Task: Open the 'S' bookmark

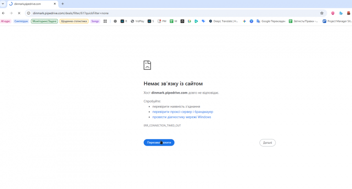Action: pyautogui.click(x=151, y=21)
